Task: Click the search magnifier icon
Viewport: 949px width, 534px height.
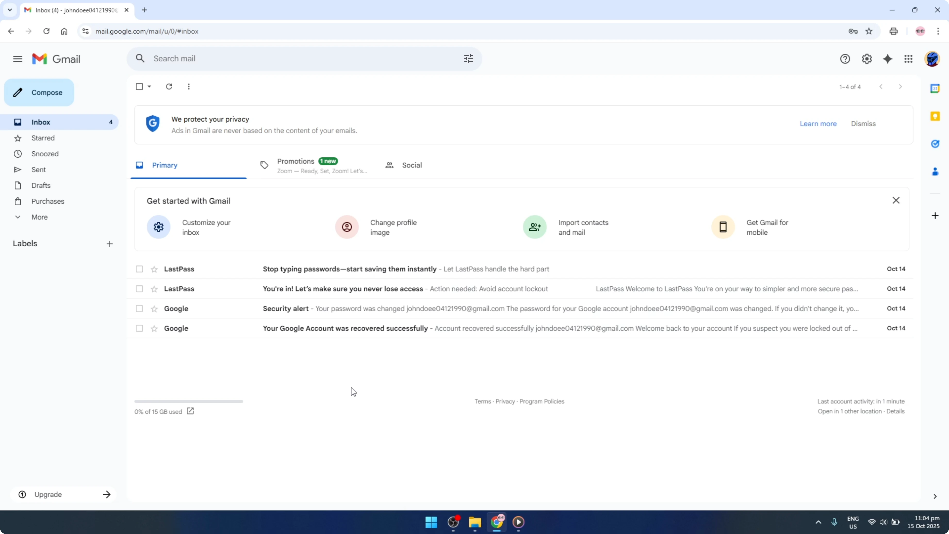Action: 140,58
